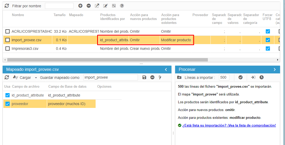Click the Tamaño column header
The image size is (285, 145).
(x=59, y=15)
